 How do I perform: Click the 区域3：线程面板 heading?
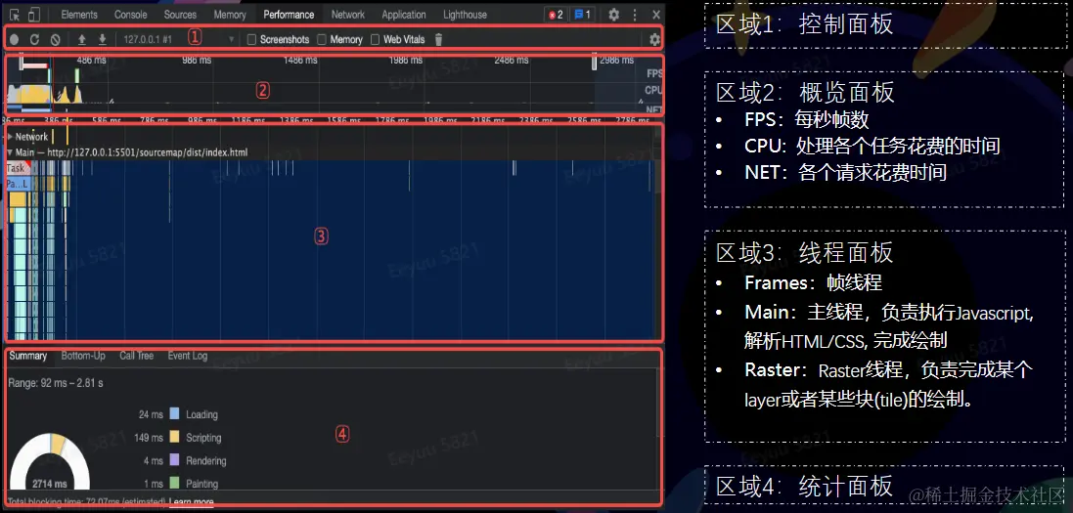click(x=805, y=253)
